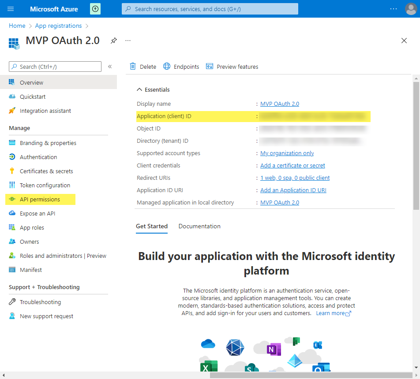Collapse the side menu with the double chevron
Viewport: 420px width, 379px height.
(x=110, y=67)
